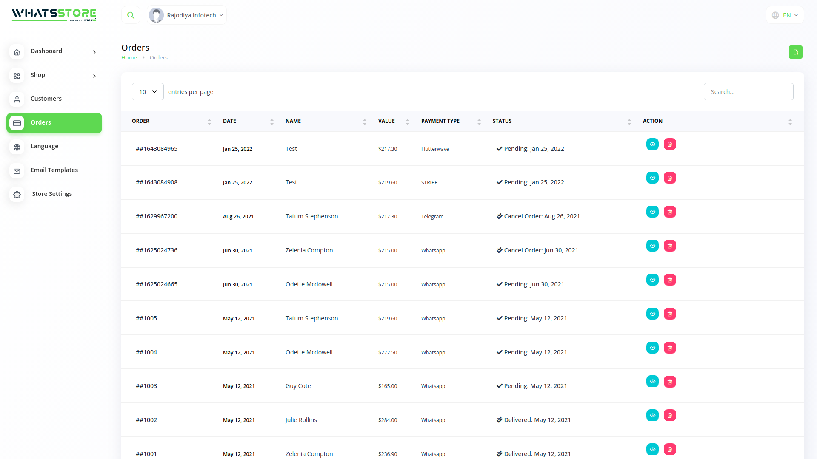Open Customers in the sidebar
This screenshot has width=817, height=459.
pyautogui.click(x=46, y=99)
